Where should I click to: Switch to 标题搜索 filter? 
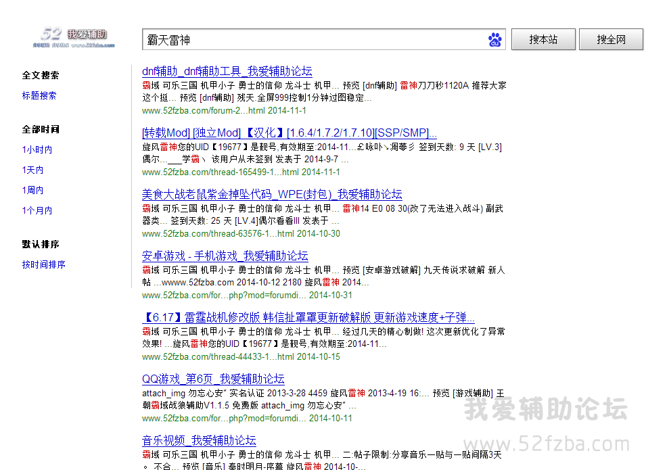(39, 95)
